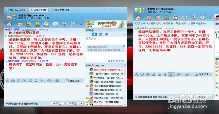Open home icon in 兼职群英会 window
219x114 pixels.
point(138,18)
